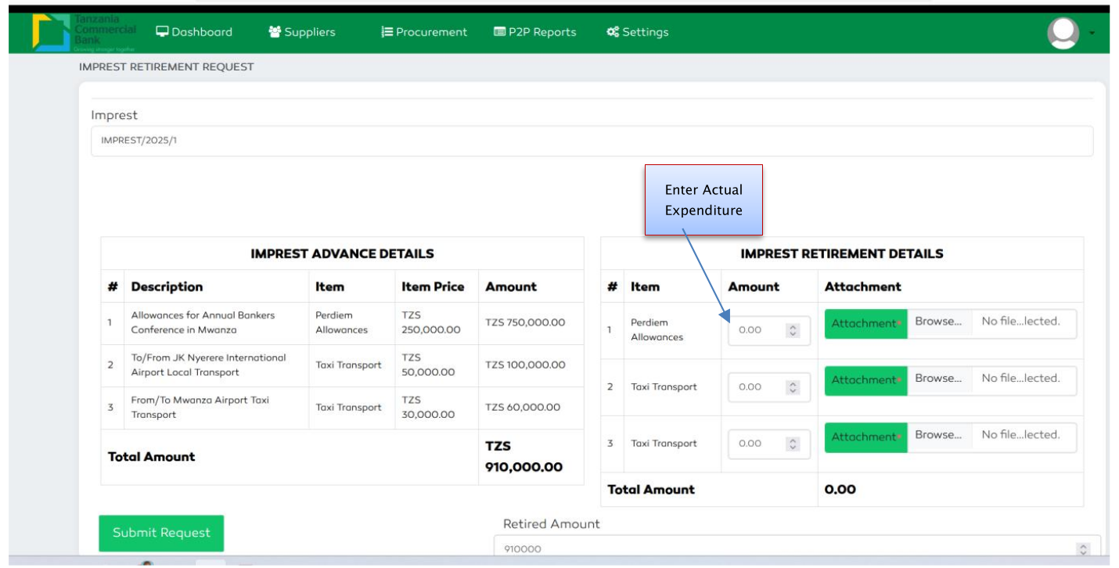Click the P2P Reports icon
1119x568 pixels.
(499, 32)
